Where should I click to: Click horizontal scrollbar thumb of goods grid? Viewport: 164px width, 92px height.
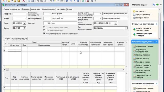pyautogui.click(x=7, y=70)
